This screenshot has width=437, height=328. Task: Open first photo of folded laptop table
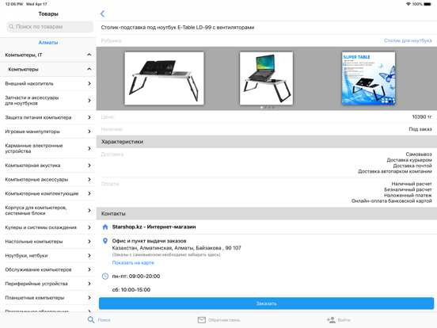click(x=164, y=78)
